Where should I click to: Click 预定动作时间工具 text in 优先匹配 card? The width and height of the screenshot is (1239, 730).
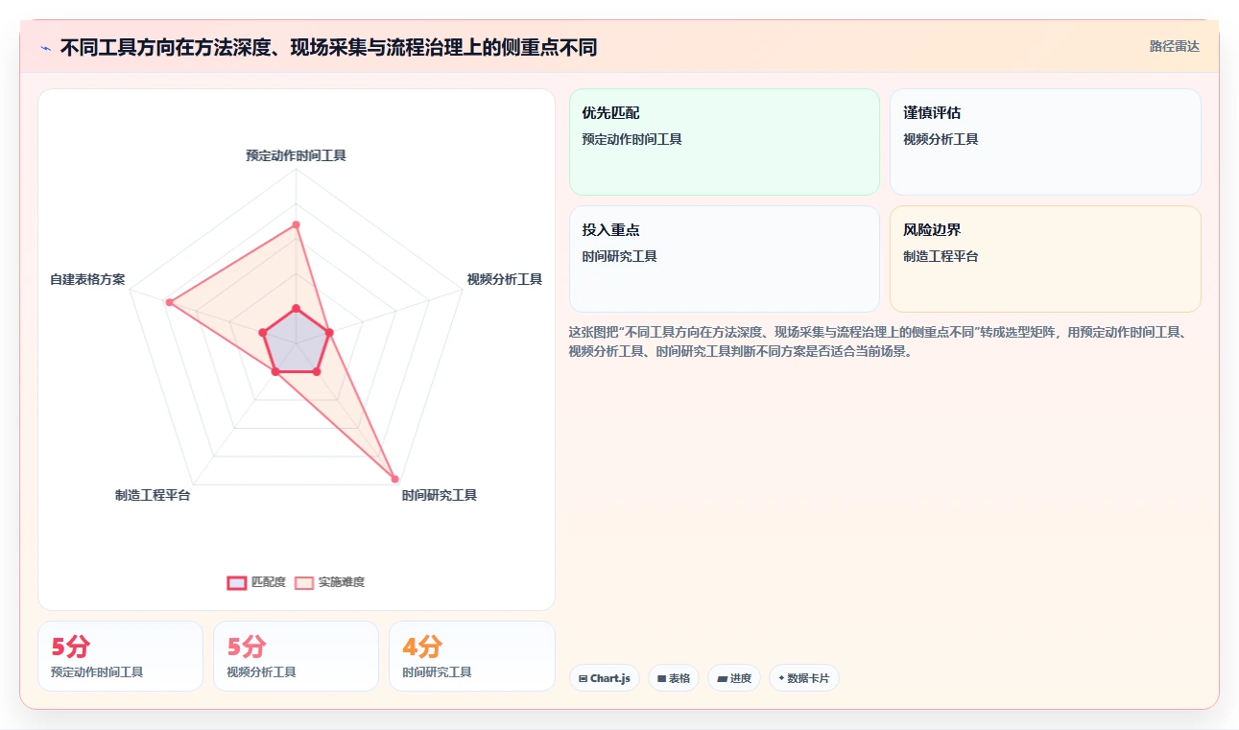[631, 139]
